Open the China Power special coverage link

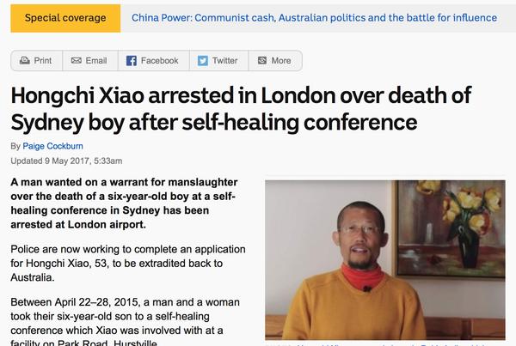(x=314, y=18)
